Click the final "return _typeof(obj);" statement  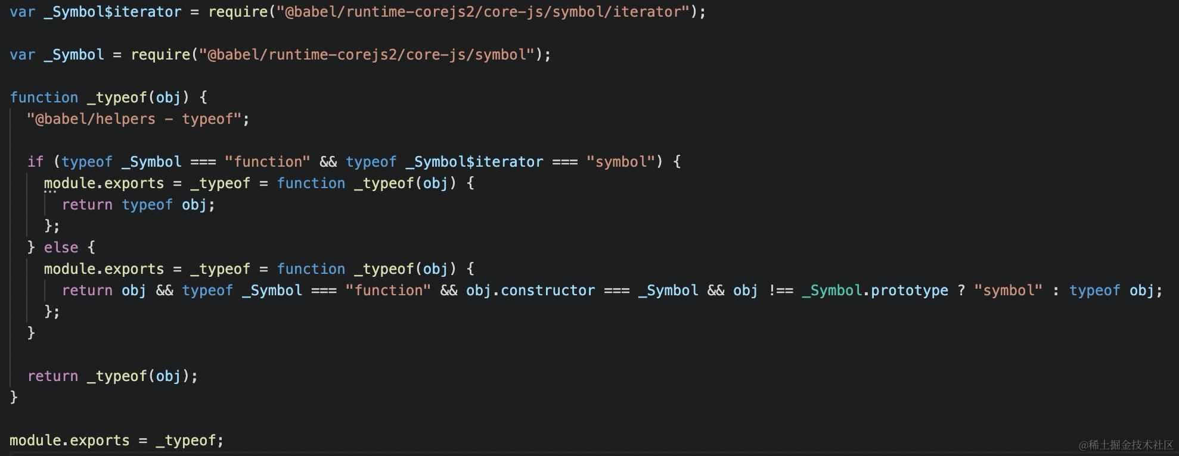[x=113, y=376]
